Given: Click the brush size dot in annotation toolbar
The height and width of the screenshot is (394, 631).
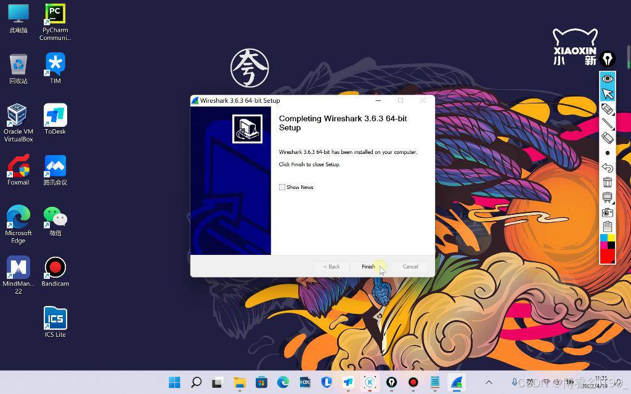Looking at the screenshot, I should (x=607, y=153).
